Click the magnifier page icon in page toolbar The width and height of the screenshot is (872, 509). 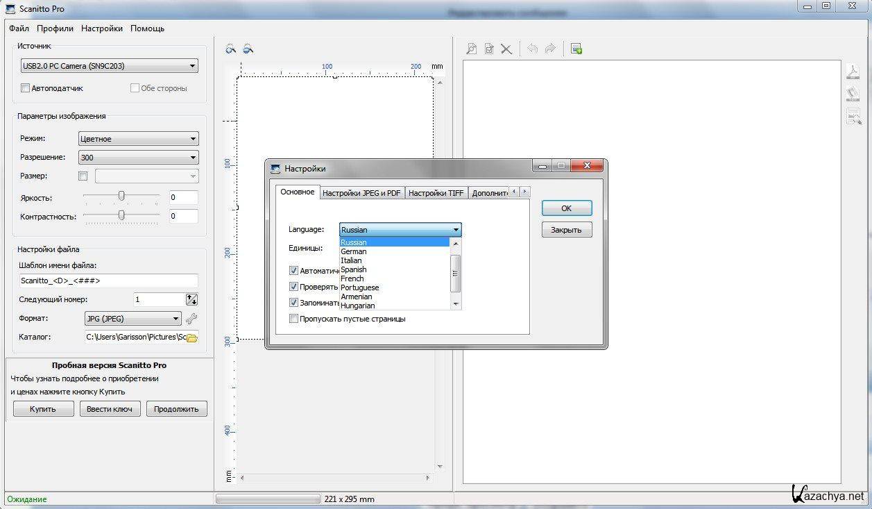(471, 49)
